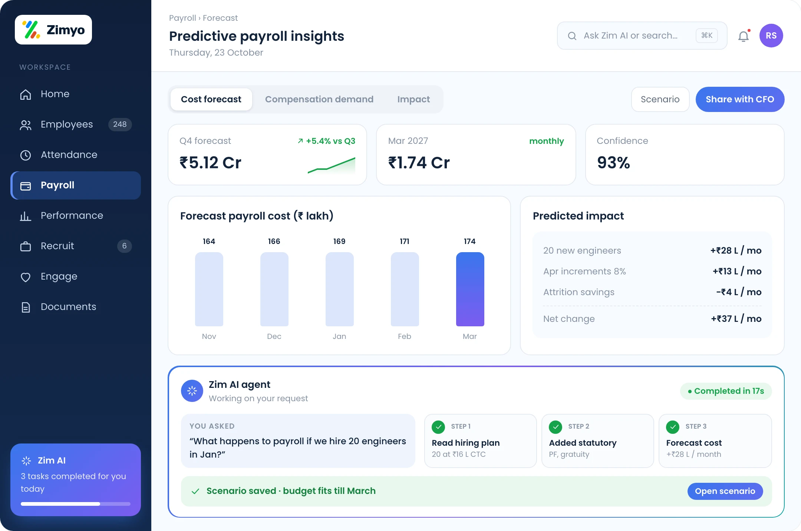Open the Impact tab
The width and height of the screenshot is (801, 531).
point(413,99)
